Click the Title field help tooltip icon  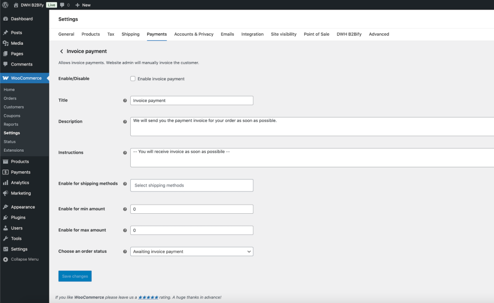click(x=125, y=101)
